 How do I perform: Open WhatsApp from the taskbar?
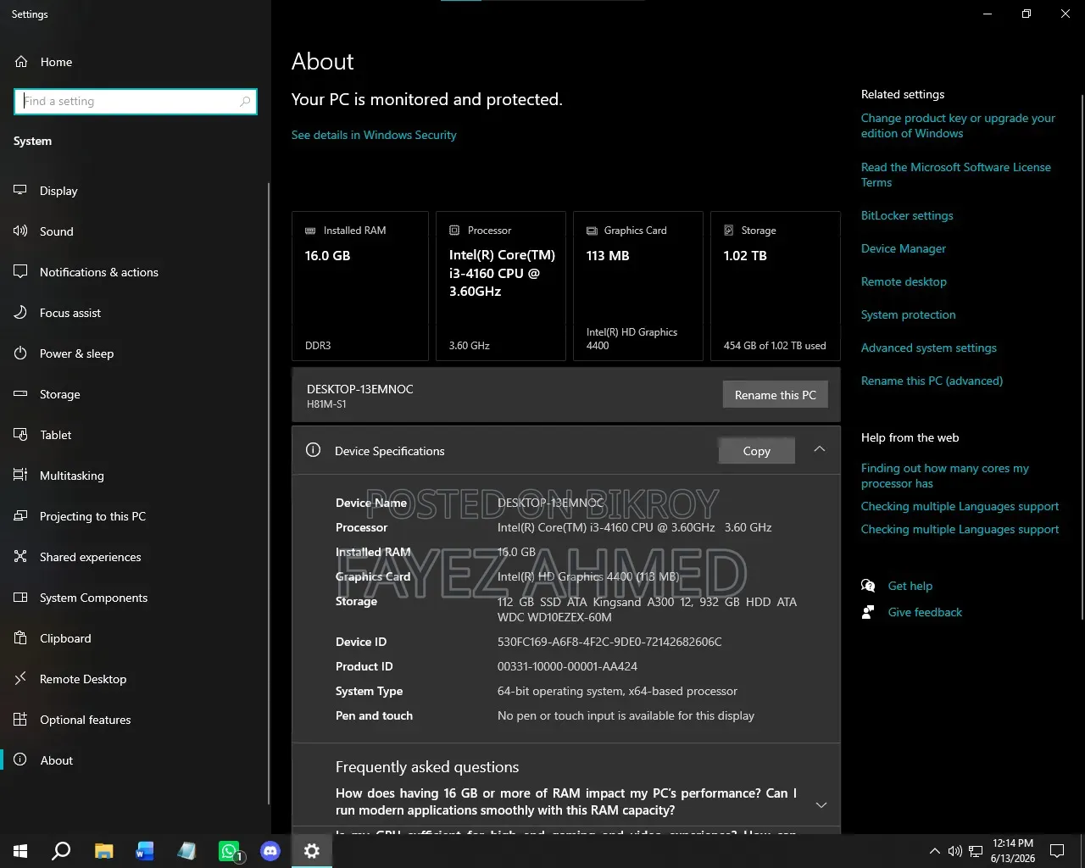(x=229, y=851)
